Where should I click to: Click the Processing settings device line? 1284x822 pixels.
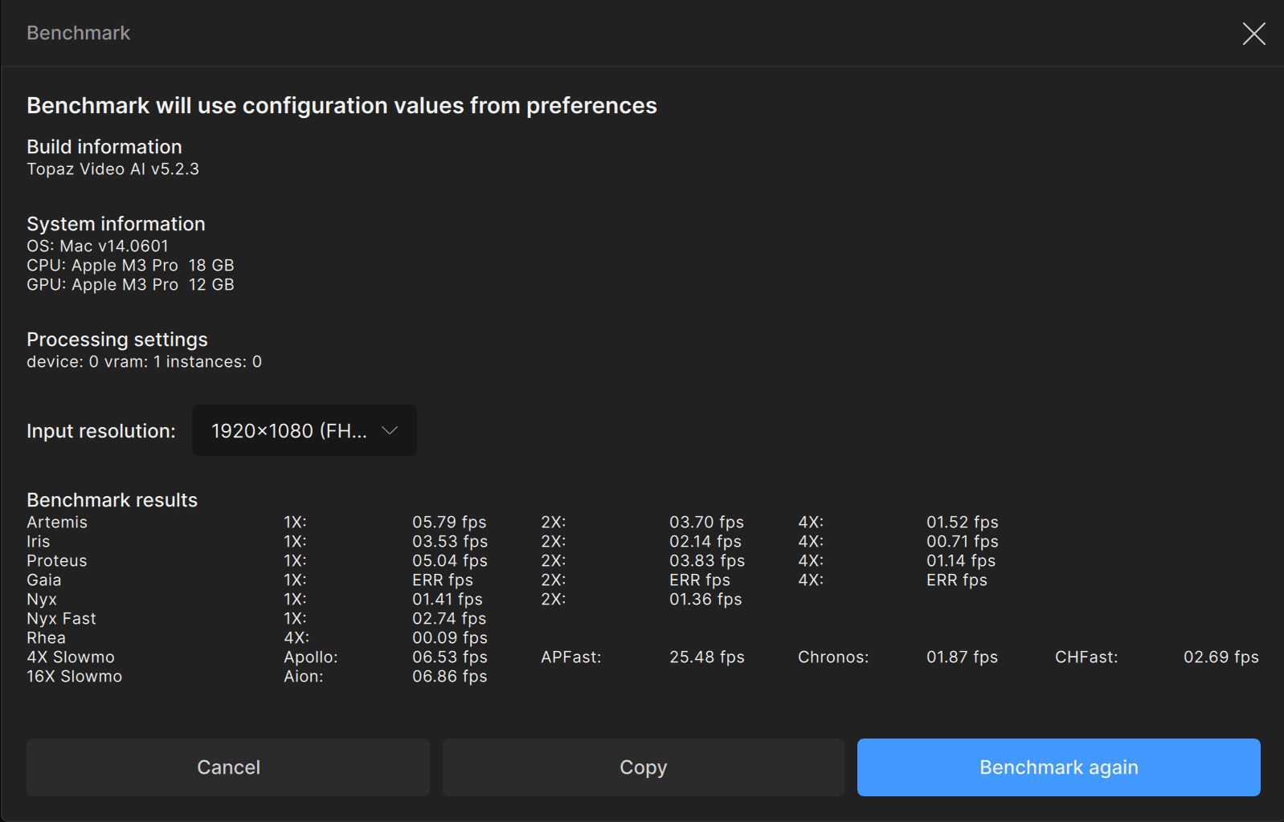click(145, 362)
